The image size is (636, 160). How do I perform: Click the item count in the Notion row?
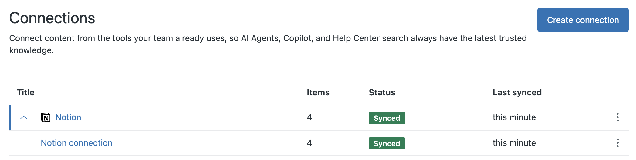[x=309, y=117]
